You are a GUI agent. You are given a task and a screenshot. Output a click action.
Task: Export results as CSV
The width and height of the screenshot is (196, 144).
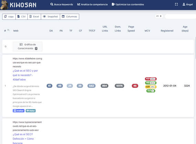click(x=22, y=16)
